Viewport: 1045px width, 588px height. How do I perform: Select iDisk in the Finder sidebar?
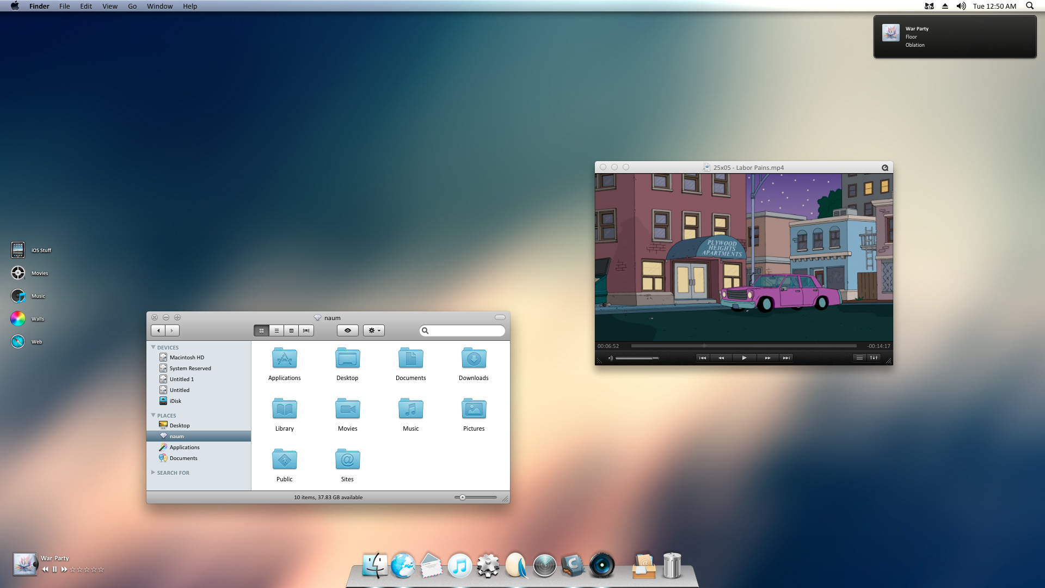(x=199, y=401)
